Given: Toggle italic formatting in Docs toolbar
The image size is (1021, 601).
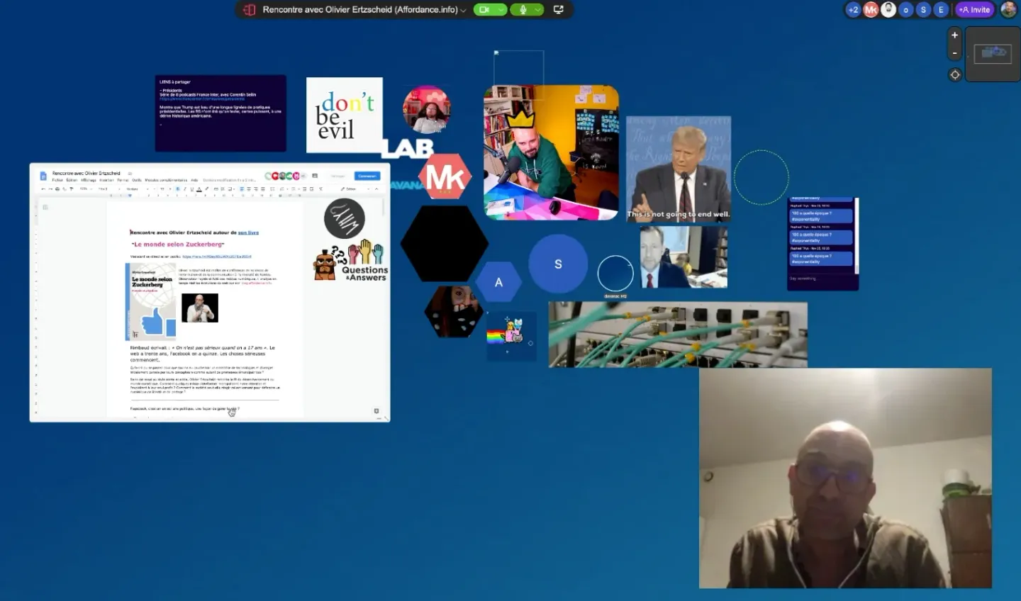Looking at the screenshot, I should pos(185,189).
